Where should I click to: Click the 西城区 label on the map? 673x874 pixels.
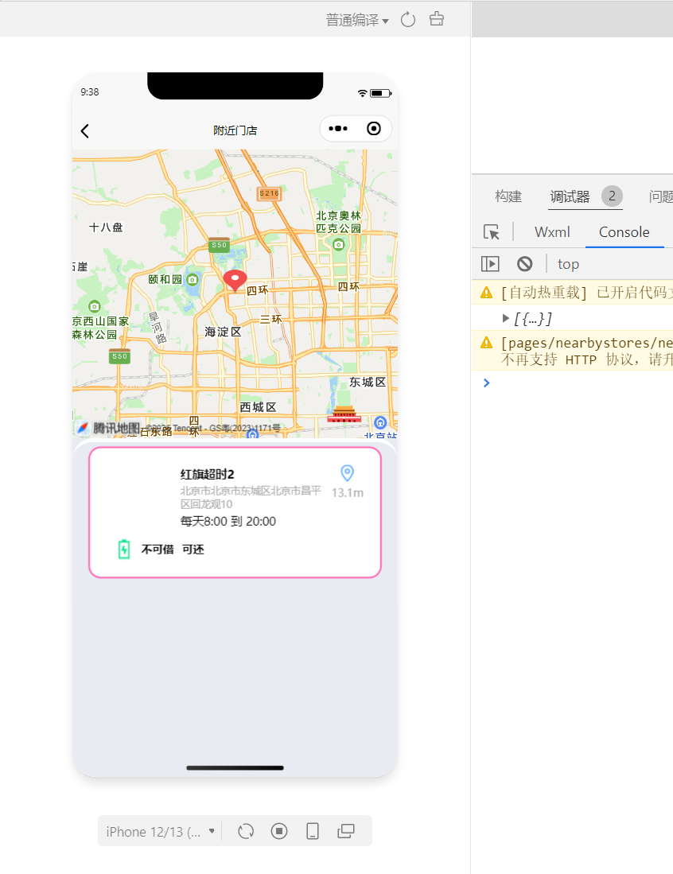[x=259, y=407]
